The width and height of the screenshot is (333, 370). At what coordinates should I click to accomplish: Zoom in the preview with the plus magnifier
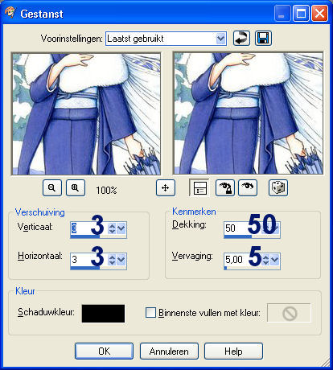point(76,187)
